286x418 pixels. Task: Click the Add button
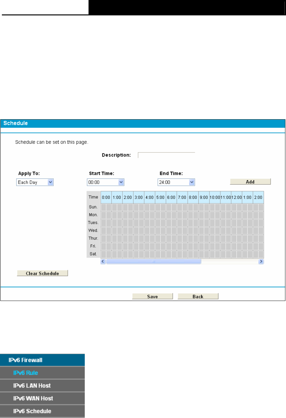coord(250,182)
